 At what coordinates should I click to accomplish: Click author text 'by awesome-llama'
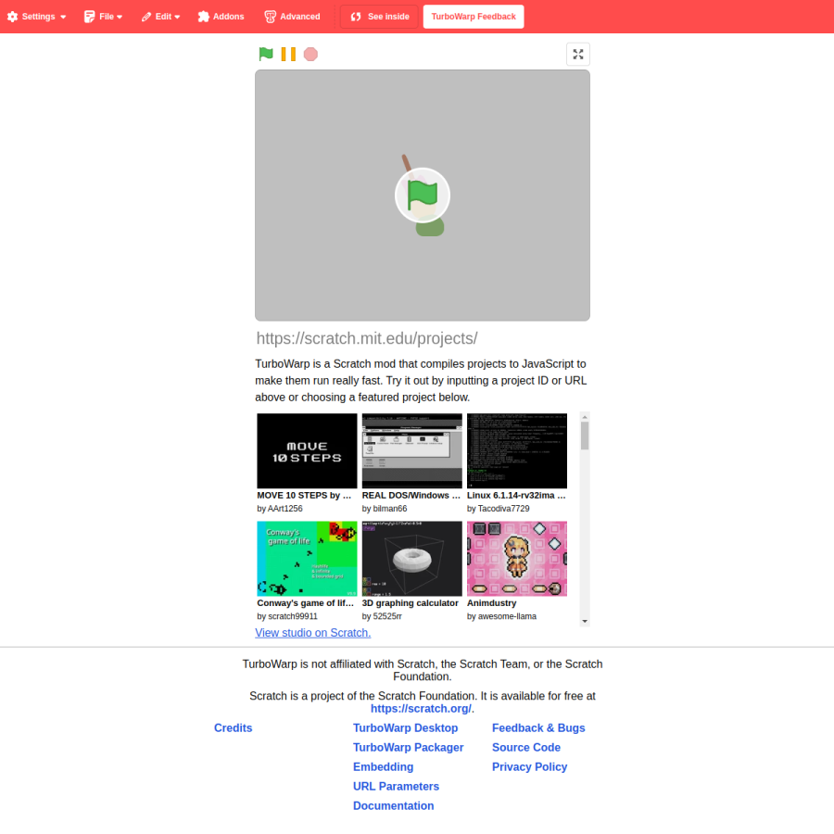501,616
